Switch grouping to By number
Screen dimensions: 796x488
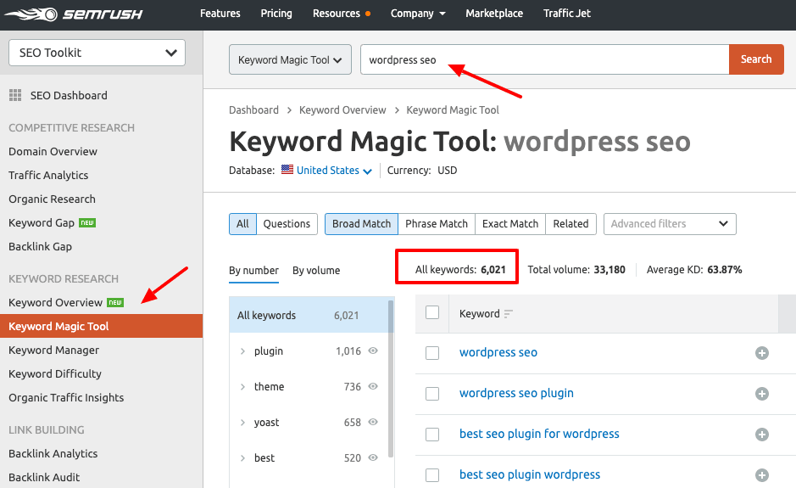[253, 271]
